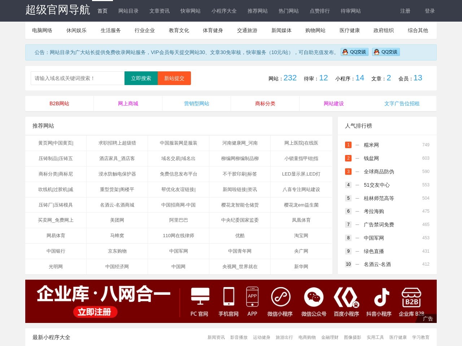Go to 点赞排行 in the top navigation

pos(319,11)
